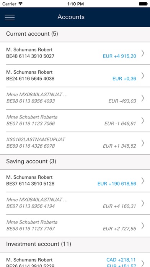This screenshot has height=267, width=150.
Task: Tap chevron next to EUR +2 727,55
Action: point(143,226)
